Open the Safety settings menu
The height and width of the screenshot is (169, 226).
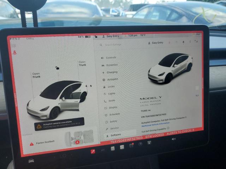111,121
